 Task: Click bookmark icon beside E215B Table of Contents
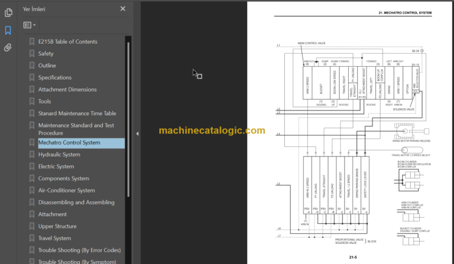pos(32,42)
